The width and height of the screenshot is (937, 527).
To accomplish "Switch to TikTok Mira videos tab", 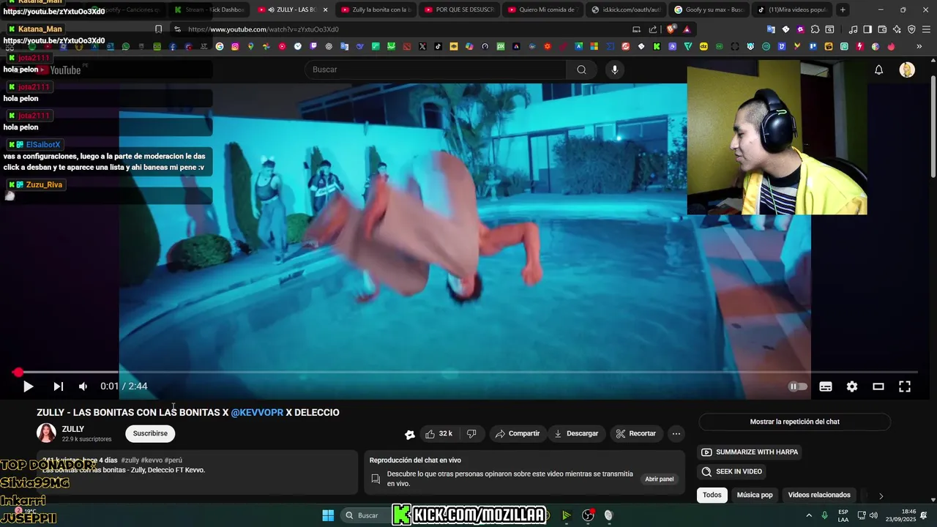I will 792,10.
